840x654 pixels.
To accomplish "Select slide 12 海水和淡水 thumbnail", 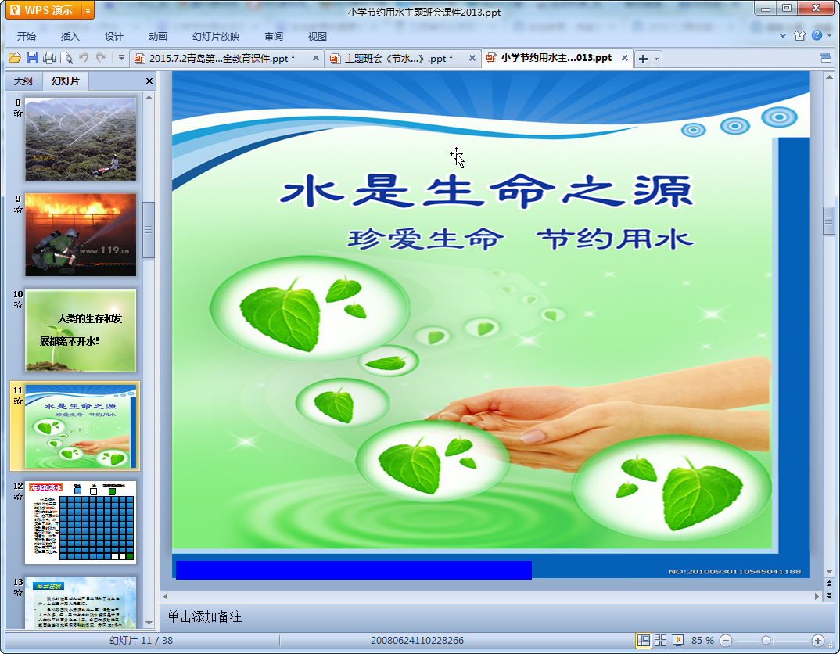I will point(81,523).
